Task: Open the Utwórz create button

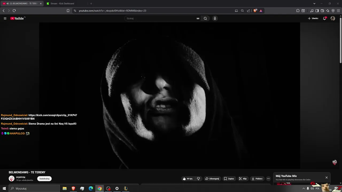Action: 313,18
